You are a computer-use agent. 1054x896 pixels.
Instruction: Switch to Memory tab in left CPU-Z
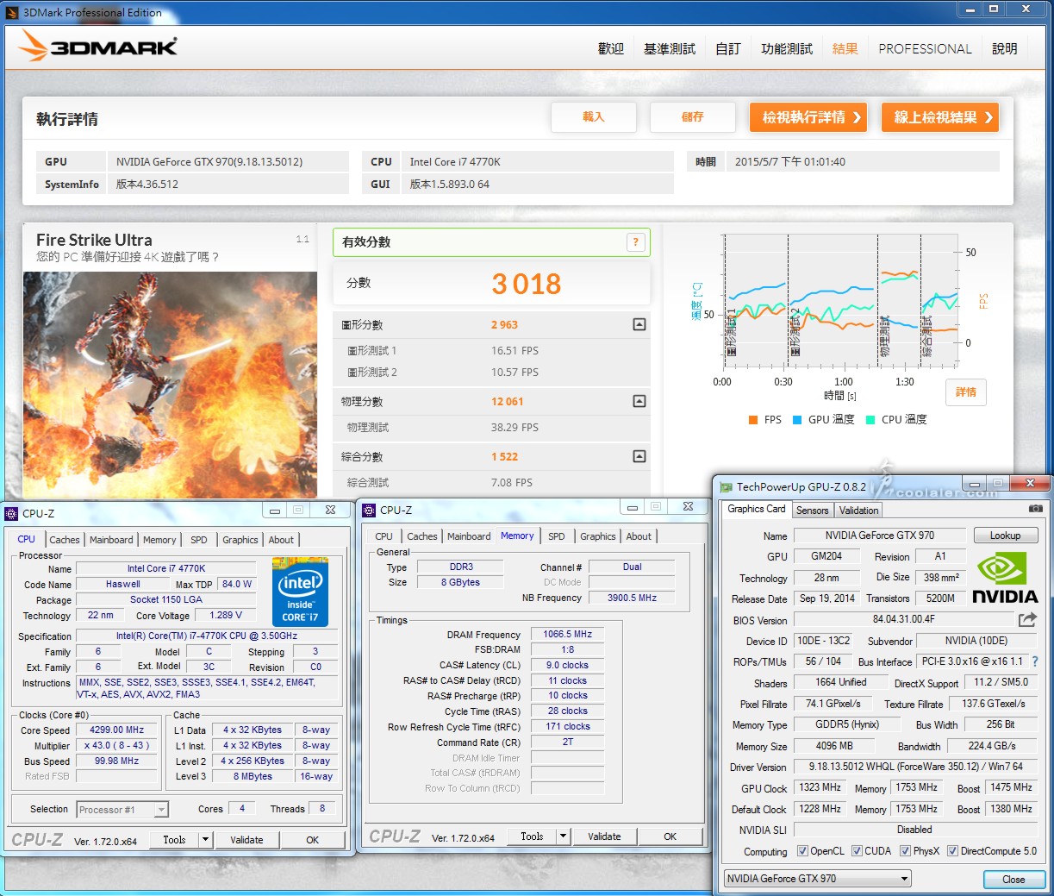click(x=159, y=540)
